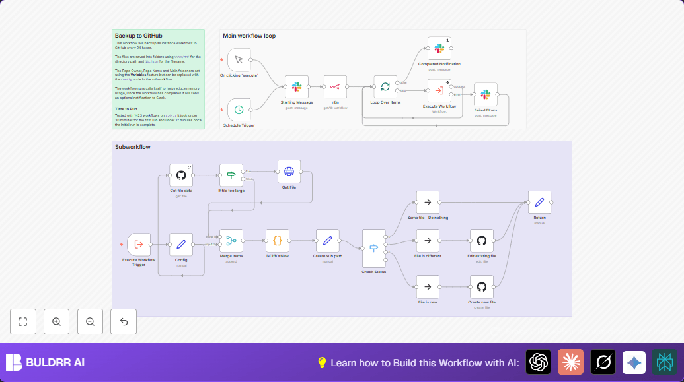Open the Create new file GitHub node
Screen dimensions: 684x382
[x=482, y=286]
